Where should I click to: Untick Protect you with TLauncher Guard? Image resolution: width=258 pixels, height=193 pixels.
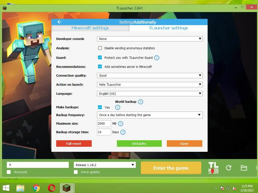[x=100, y=58]
